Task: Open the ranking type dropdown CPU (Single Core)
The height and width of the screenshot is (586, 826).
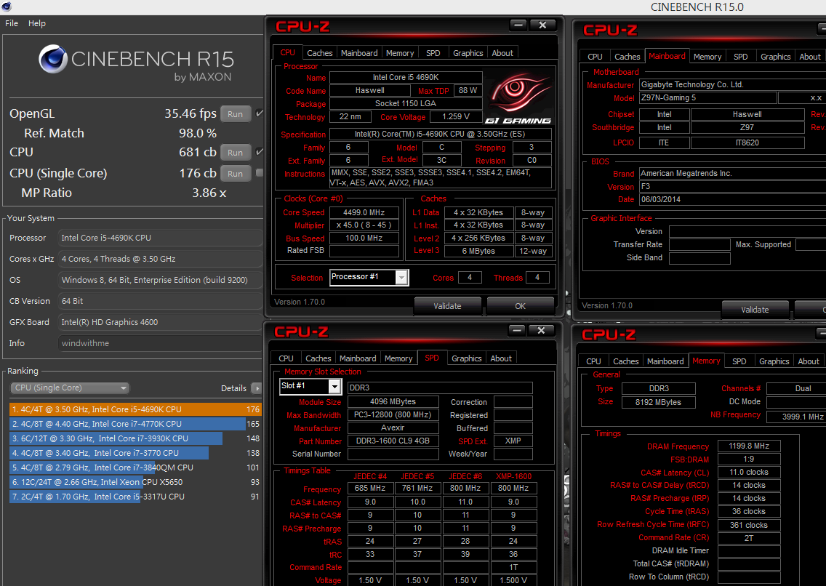Action: pyautogui.click(x=70, y=388)
